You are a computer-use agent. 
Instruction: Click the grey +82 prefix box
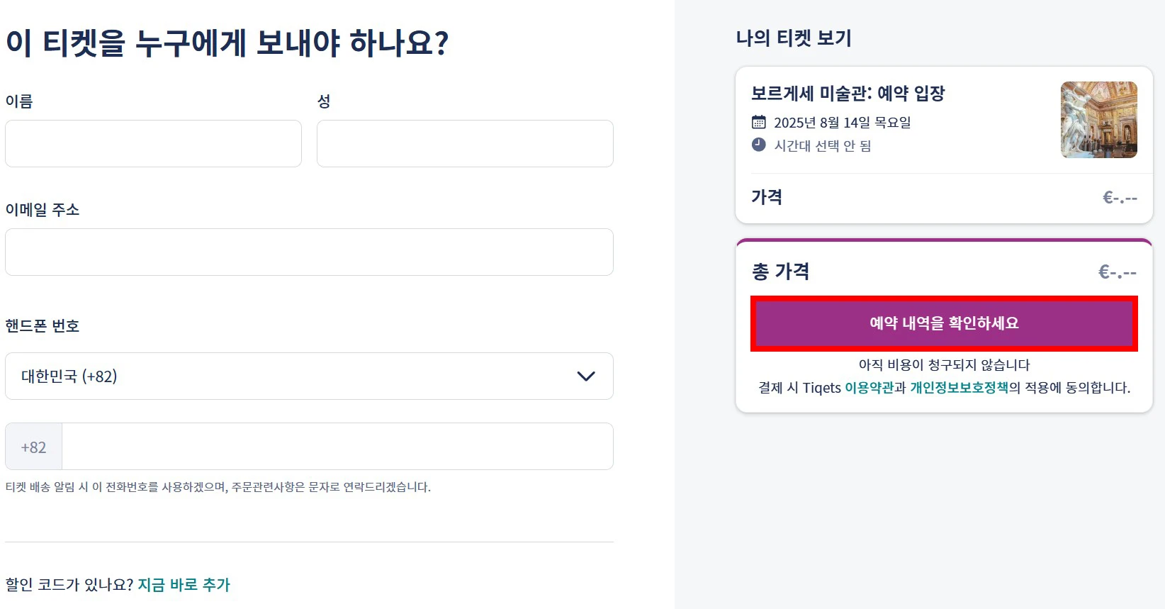tap(33, 447)
